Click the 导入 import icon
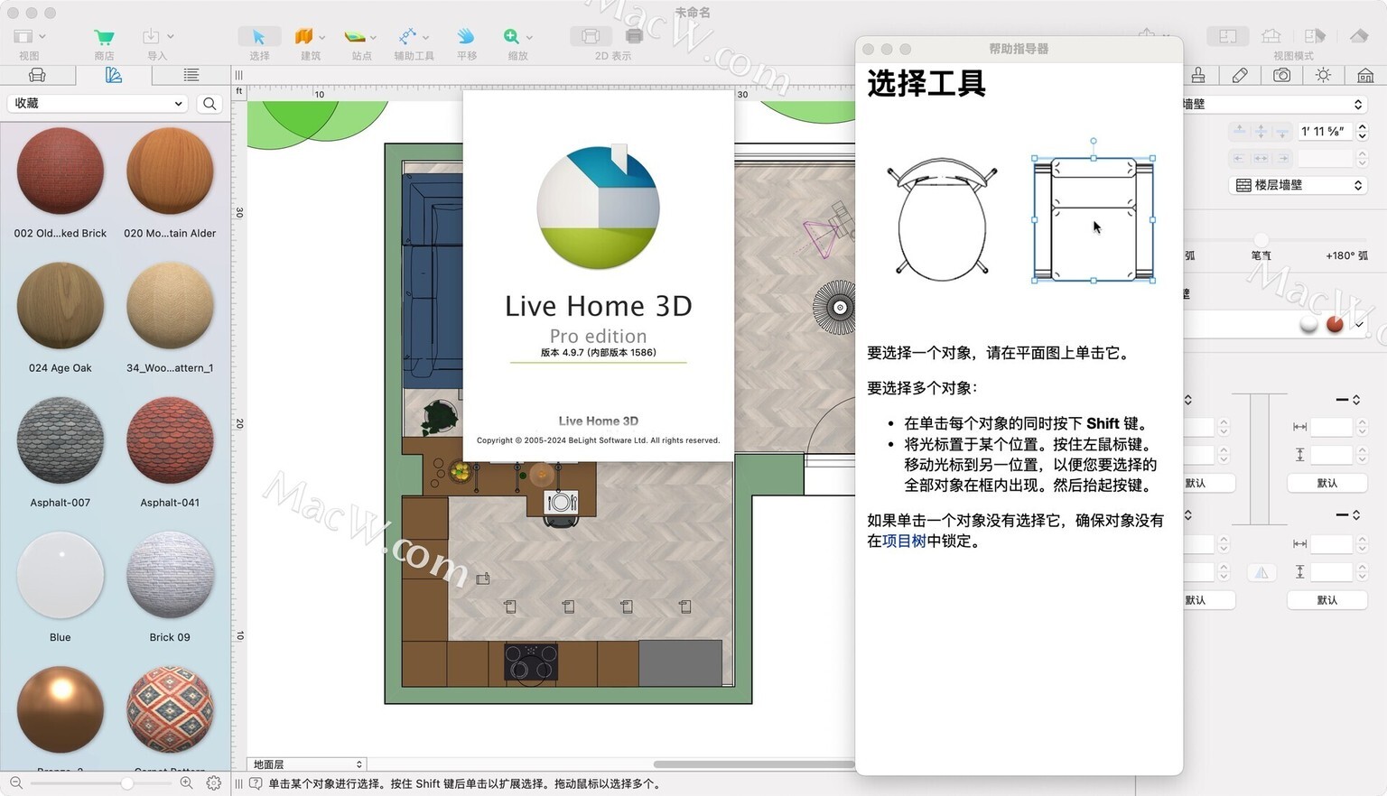The width and height of the screenshot is (1387, 796). pos(151,37)
